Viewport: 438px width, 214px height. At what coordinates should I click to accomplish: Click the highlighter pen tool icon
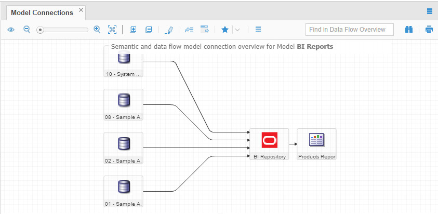point(169,30)
